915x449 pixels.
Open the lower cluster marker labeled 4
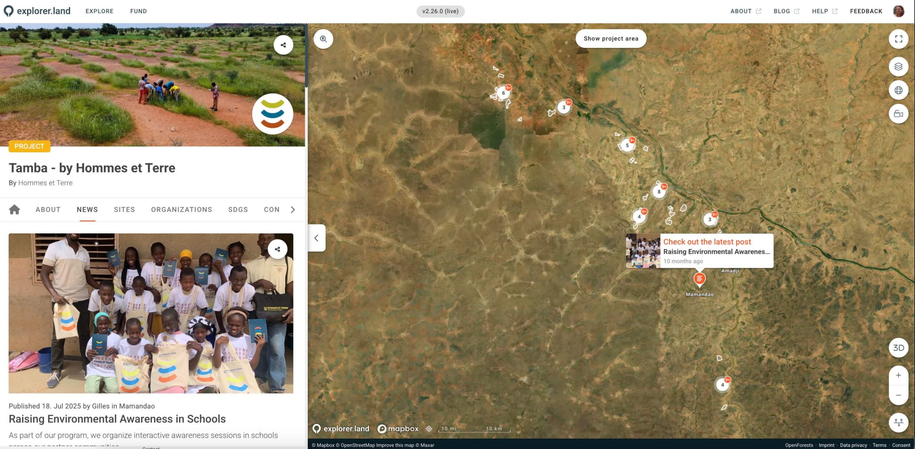722,385
